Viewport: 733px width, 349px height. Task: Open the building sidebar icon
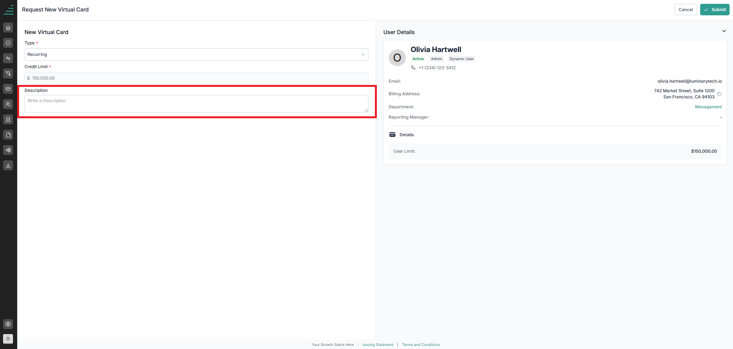(x=8, y=119)
